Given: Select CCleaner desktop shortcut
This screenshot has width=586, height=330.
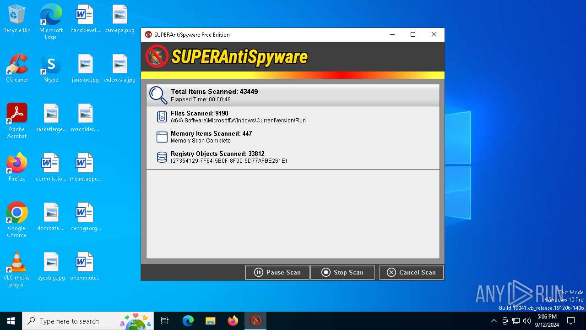Looking at the screenshot, I should pyautogui.click(x=17, y=69).
